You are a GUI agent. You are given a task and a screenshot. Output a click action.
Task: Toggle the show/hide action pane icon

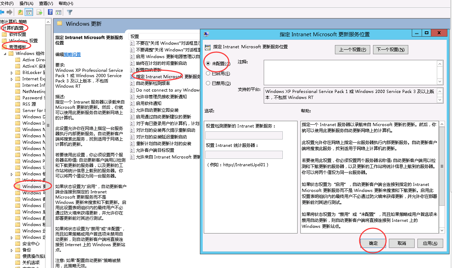[59, 12]
